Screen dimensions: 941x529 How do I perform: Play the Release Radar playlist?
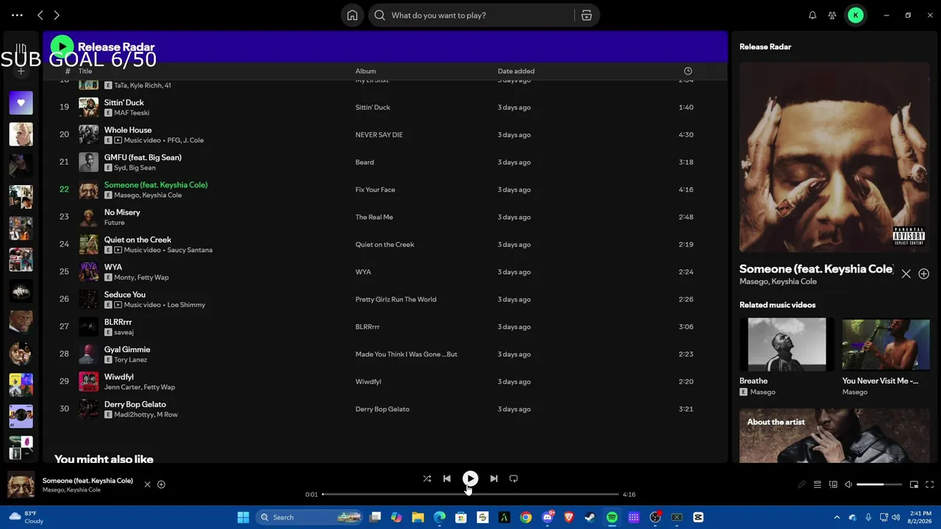tap(62, 47)
